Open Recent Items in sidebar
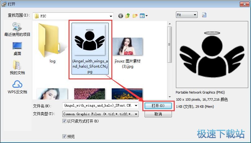The height and width of the screenshot is (143, 251). [17, 29]
